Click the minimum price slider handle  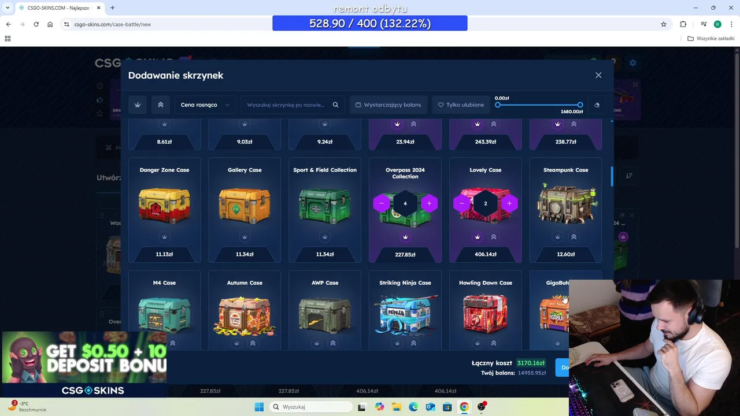coord(498,105)
